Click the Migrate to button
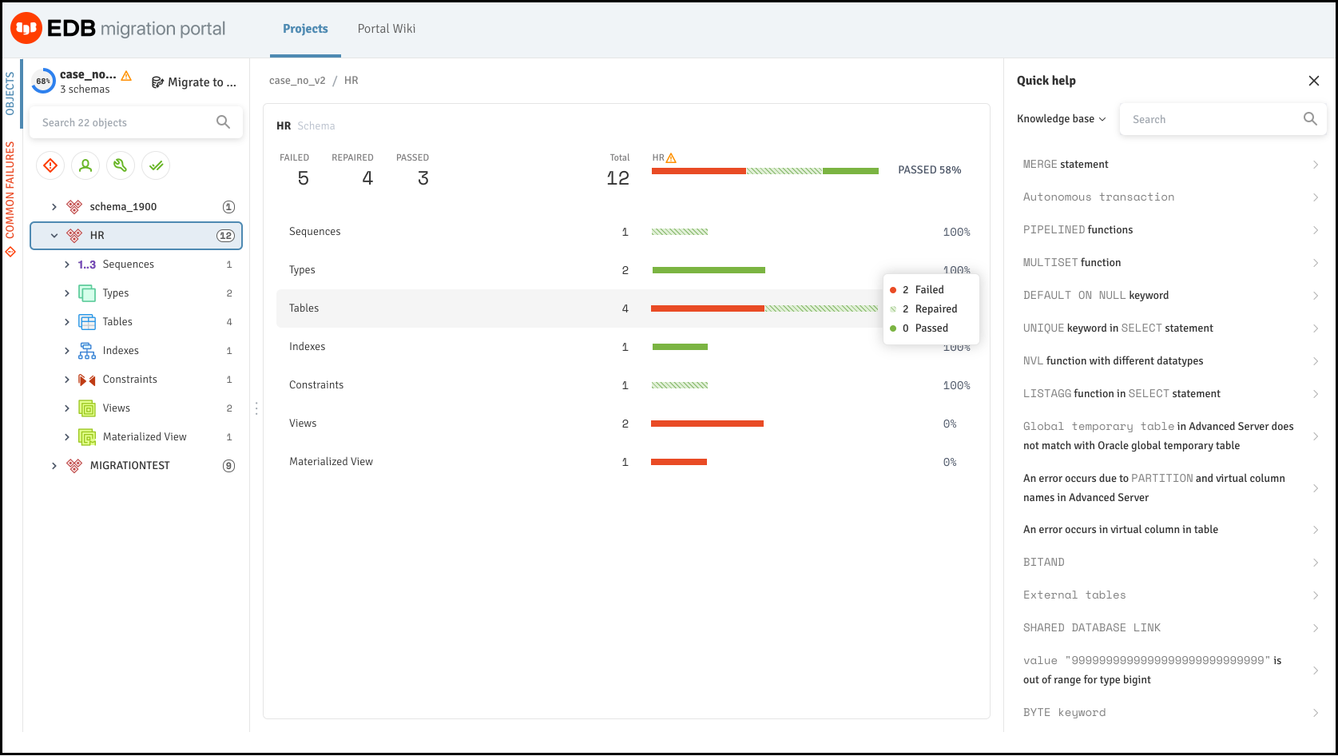The image size is (1338, 756). [194, 82]
